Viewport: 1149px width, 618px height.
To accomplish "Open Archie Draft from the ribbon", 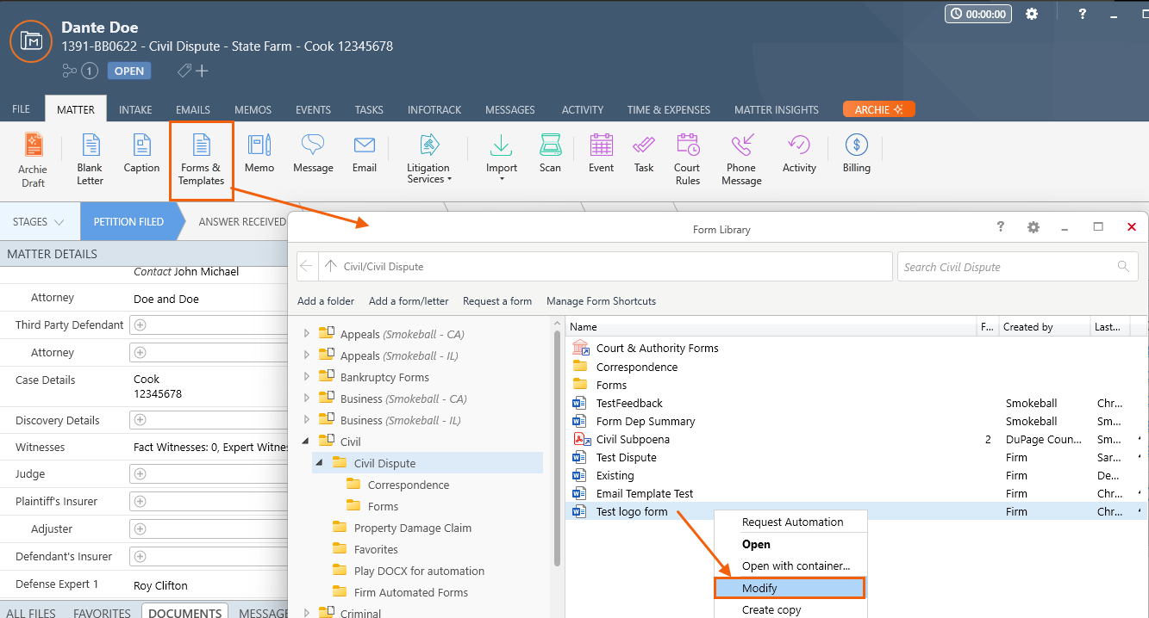I will [33, 160].
